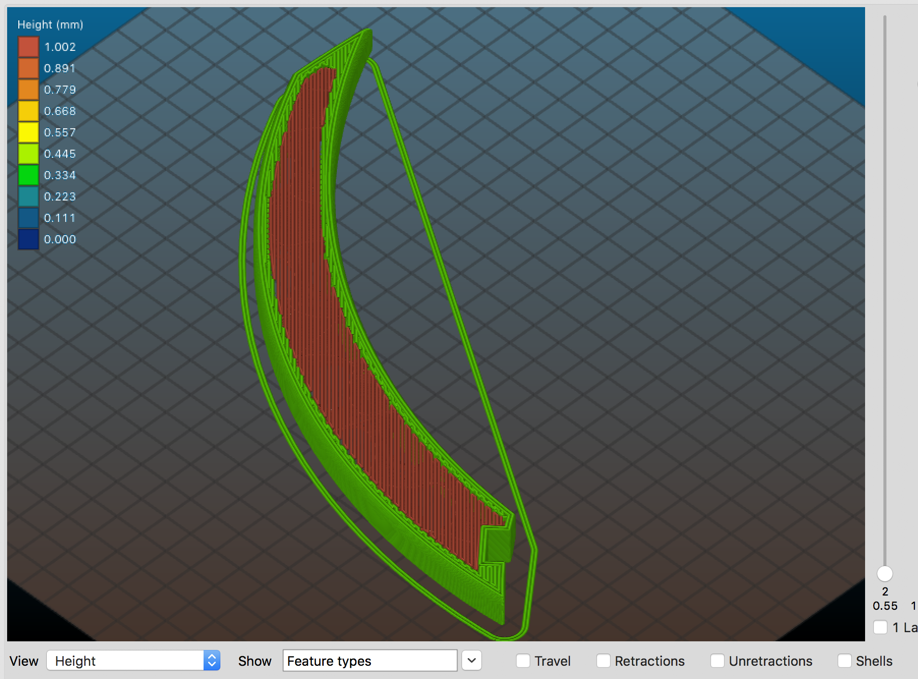918x679 pixels.
Task: Toggle the Retractions checkbox
Action: pyautogui.click(x=603, y=661)
